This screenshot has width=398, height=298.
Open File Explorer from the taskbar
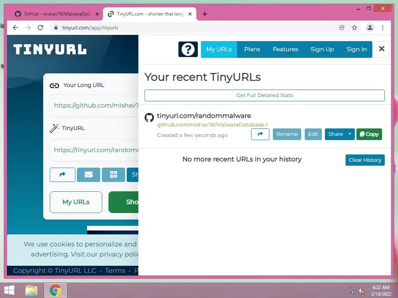[31, 290]
